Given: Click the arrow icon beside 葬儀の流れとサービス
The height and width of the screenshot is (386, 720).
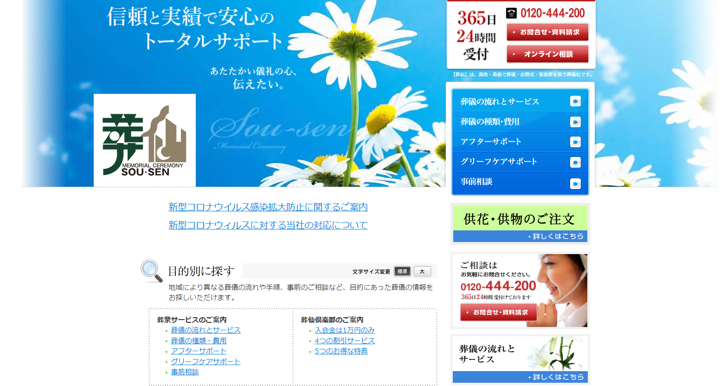Looking at the screenshot, I should point(575,101).
